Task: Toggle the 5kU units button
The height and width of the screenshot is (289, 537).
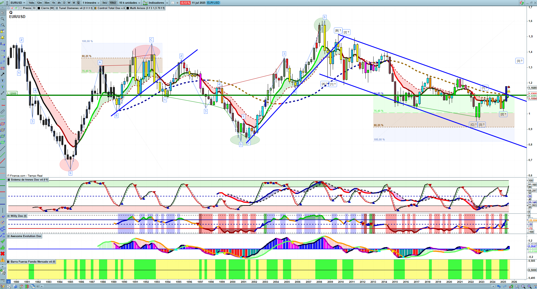Action: 105,3
